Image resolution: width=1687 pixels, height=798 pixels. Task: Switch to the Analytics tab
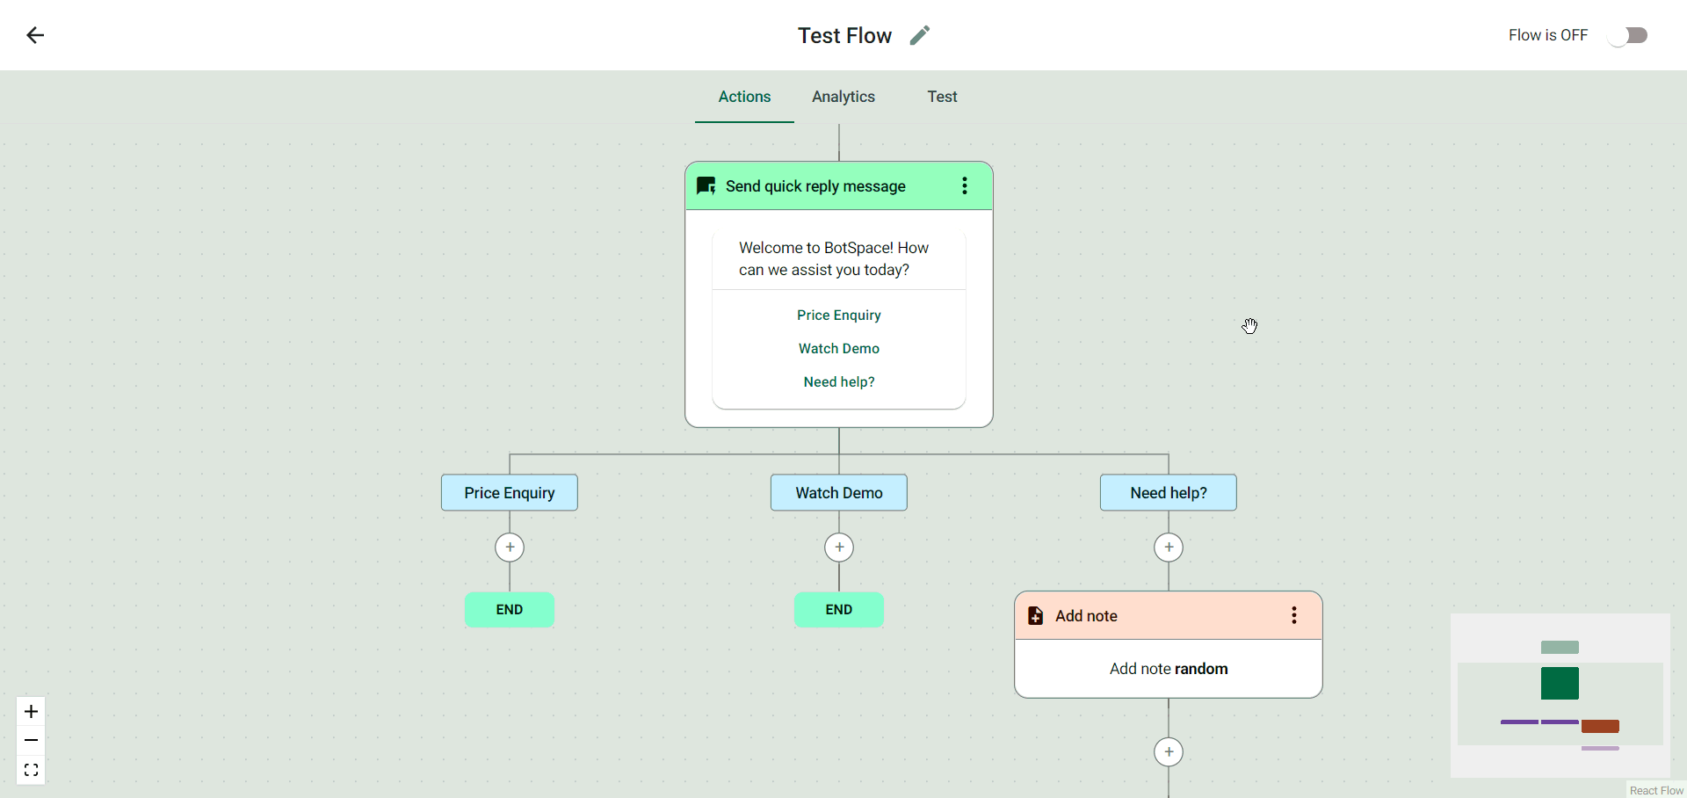tap(843, 97)
